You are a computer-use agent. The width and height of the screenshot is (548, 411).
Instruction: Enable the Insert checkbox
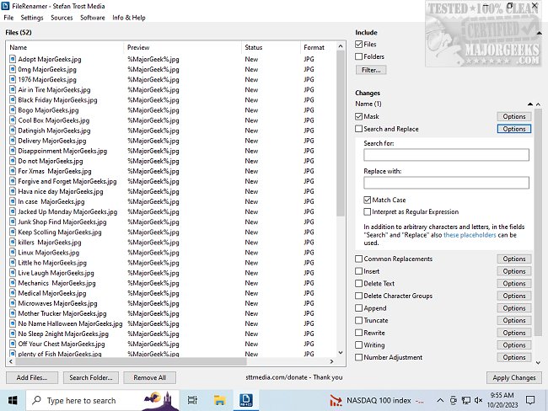pos(358,271)
